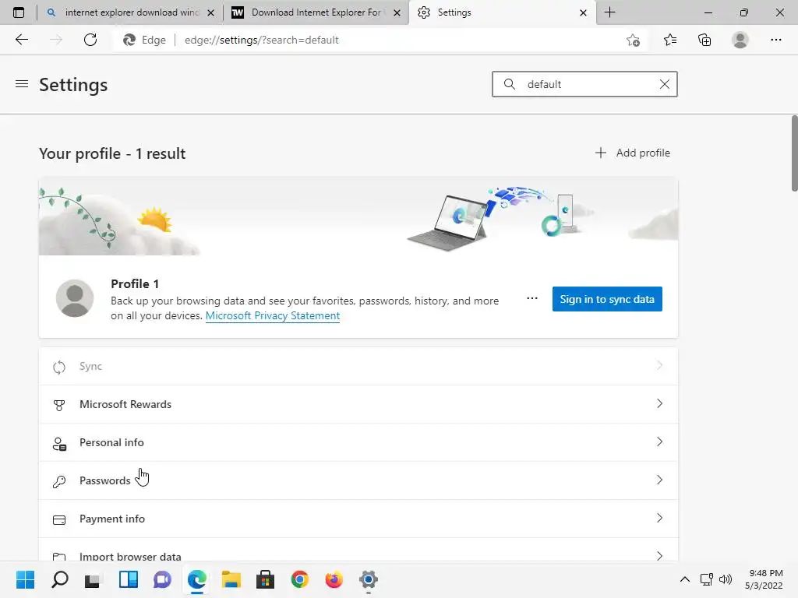Viewport: 798px width, 598px height.
Task: Click the settings search field
Action: point(584,84)
